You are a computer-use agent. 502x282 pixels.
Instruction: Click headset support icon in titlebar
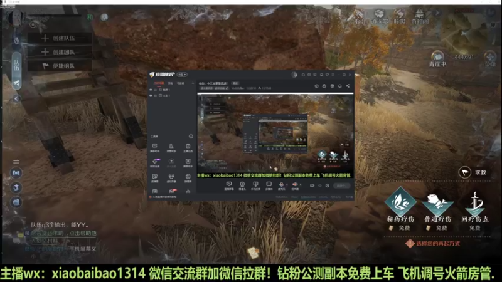click(303, 75)
